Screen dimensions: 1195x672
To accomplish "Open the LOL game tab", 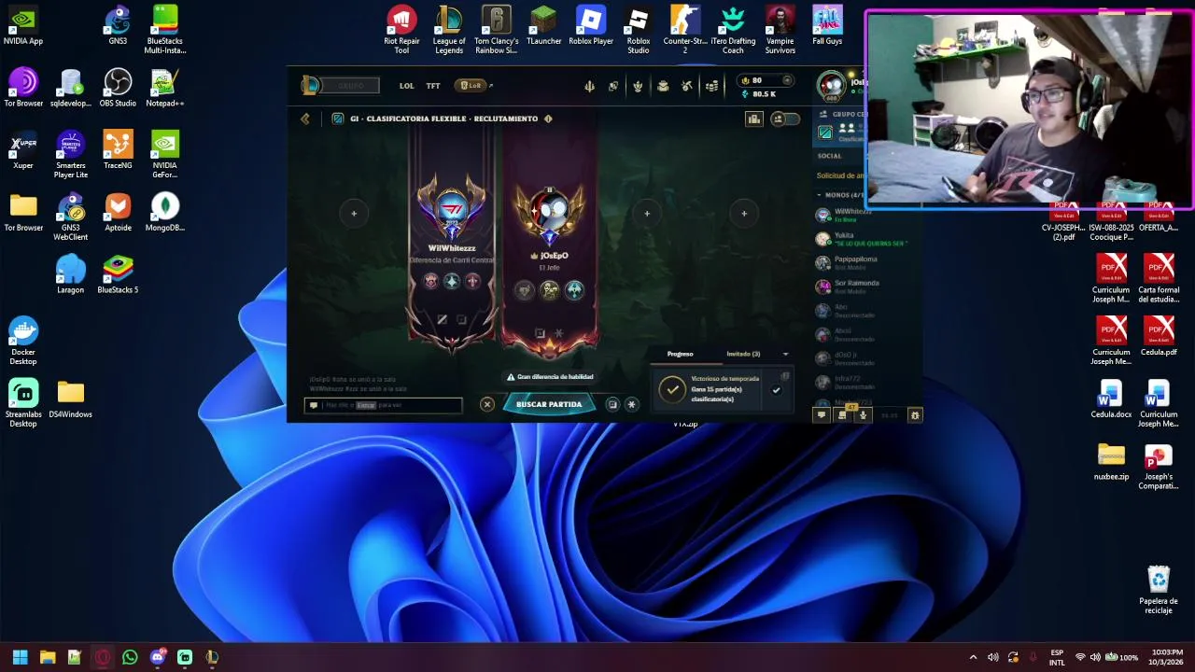I will 407,86.
